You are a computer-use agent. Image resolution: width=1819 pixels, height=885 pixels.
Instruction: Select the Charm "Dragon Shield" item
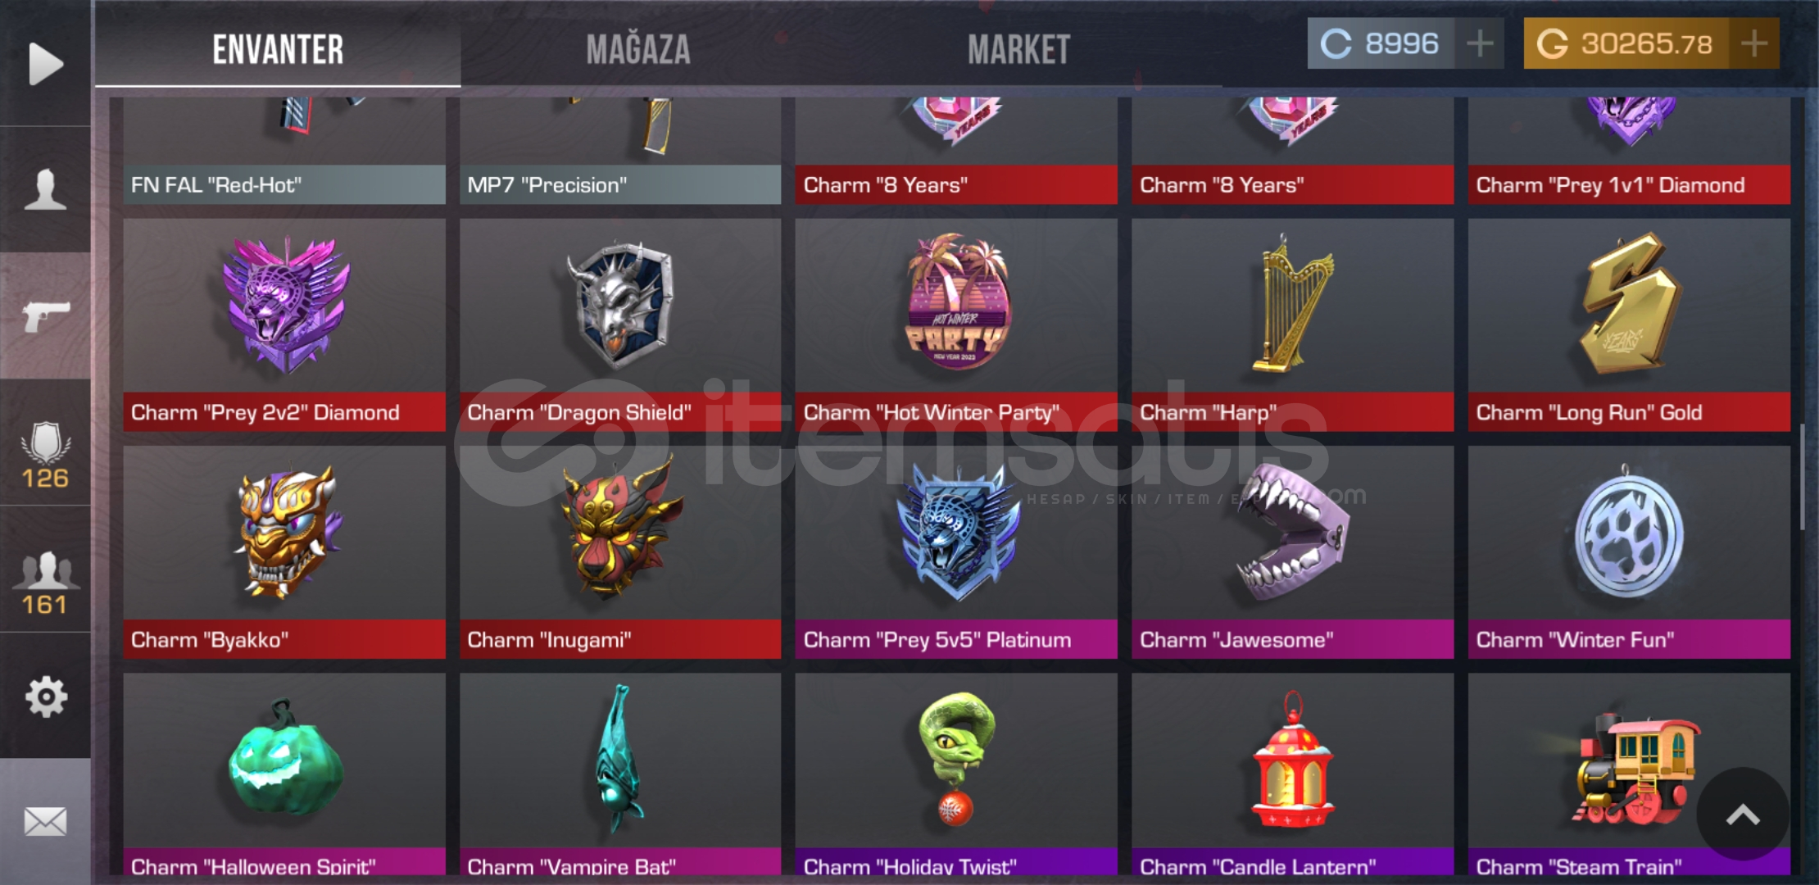620,324
